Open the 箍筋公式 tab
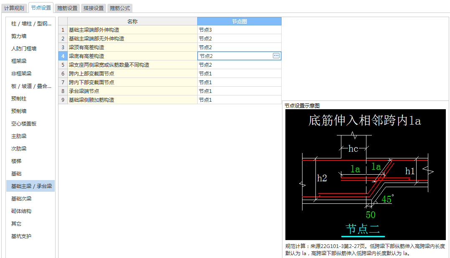Viewport: 450px width, 258px height. (x=120, y=8)
